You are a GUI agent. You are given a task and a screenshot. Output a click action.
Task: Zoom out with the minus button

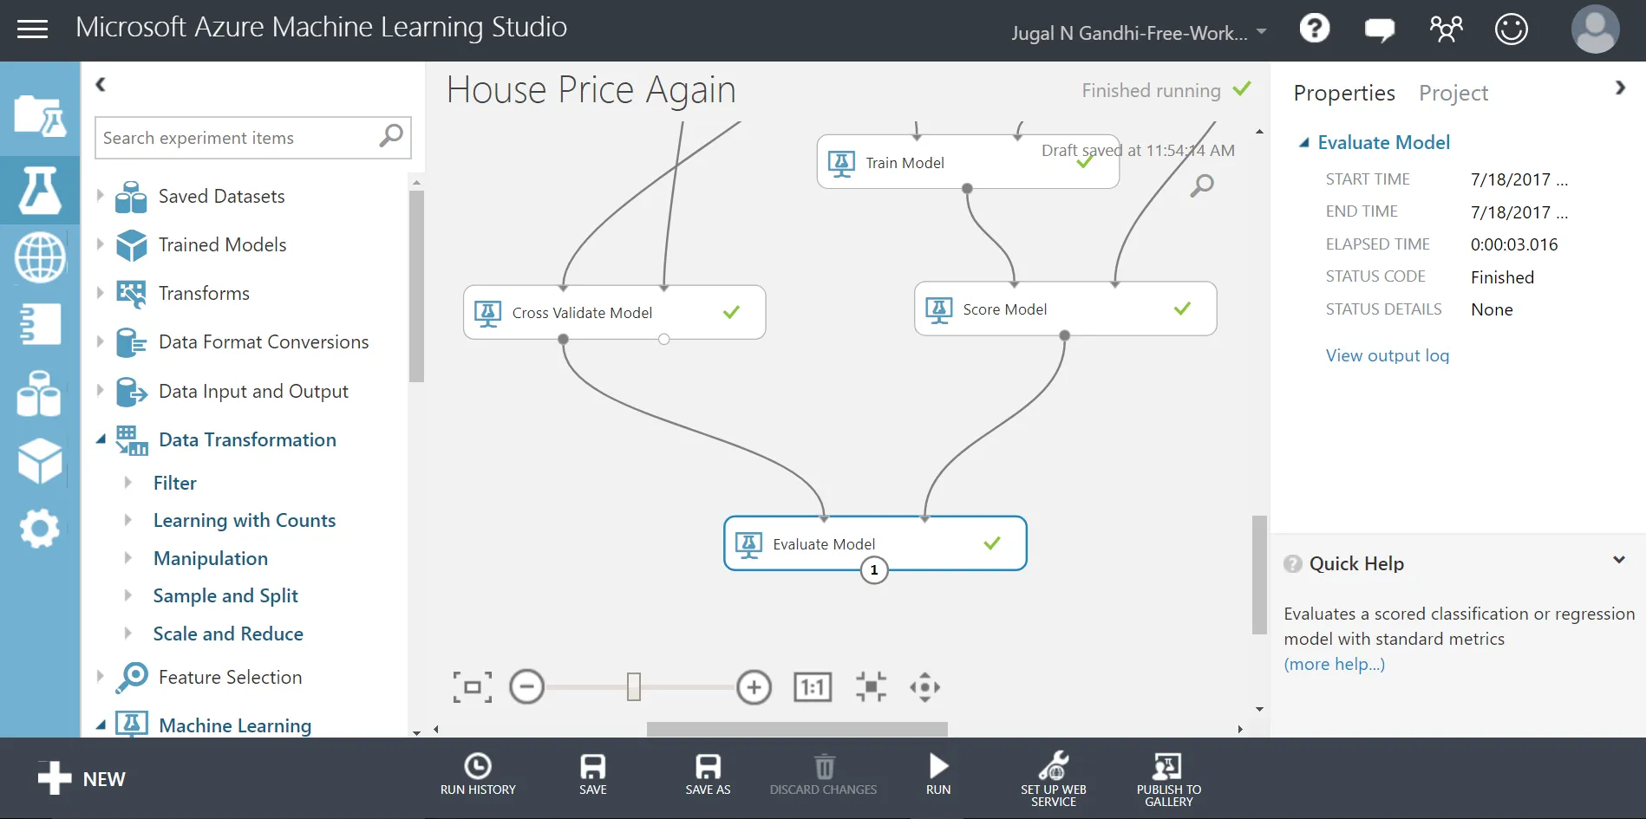tap(526, 687)
